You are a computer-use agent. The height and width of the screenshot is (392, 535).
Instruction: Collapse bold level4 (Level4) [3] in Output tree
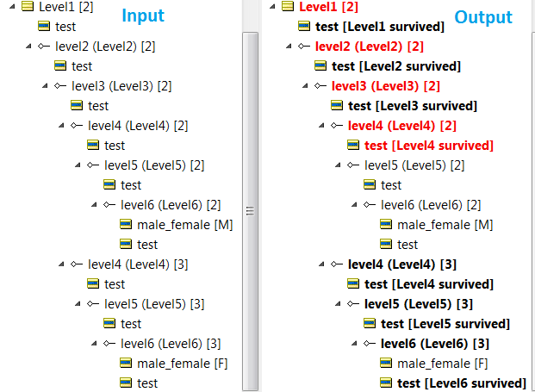tap(321, 264)
